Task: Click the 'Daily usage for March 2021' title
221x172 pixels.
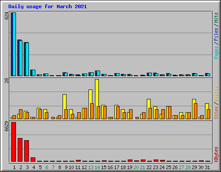Action: (47, 6)
